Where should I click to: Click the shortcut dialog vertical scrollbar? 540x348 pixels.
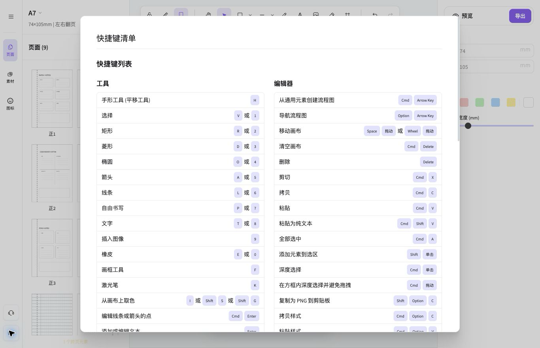[x=458, y=79]
